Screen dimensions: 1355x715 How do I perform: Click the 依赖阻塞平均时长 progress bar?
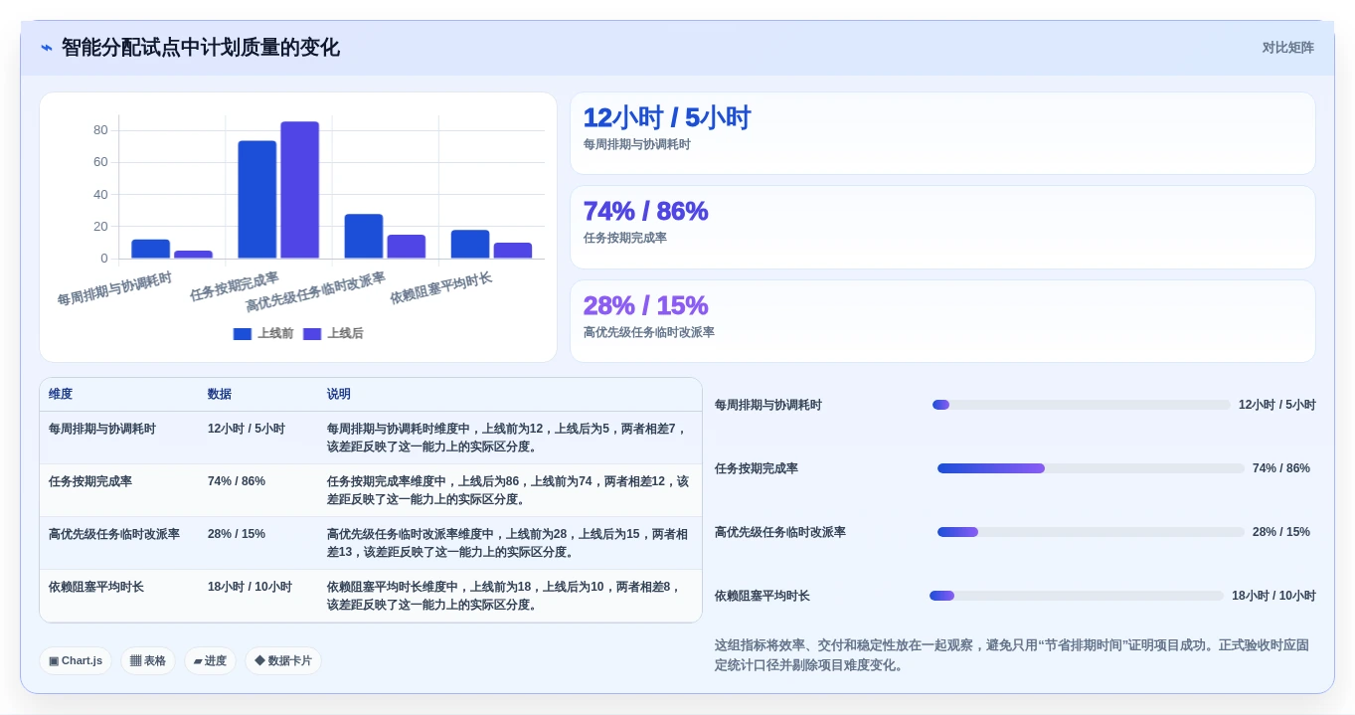[x=1077, y=596]
